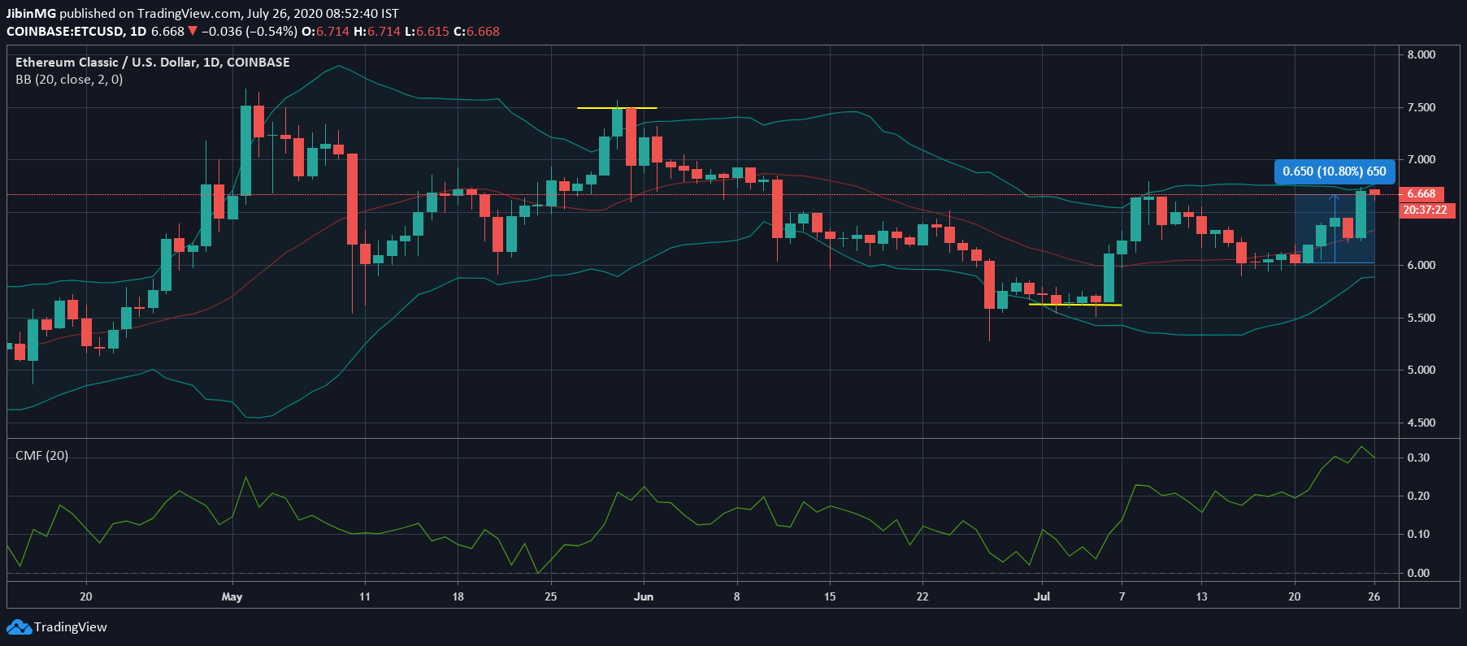Click the 4.500 price axis label
The width and height of the screenshot is (1467, 646).
tap(1421, 423)
